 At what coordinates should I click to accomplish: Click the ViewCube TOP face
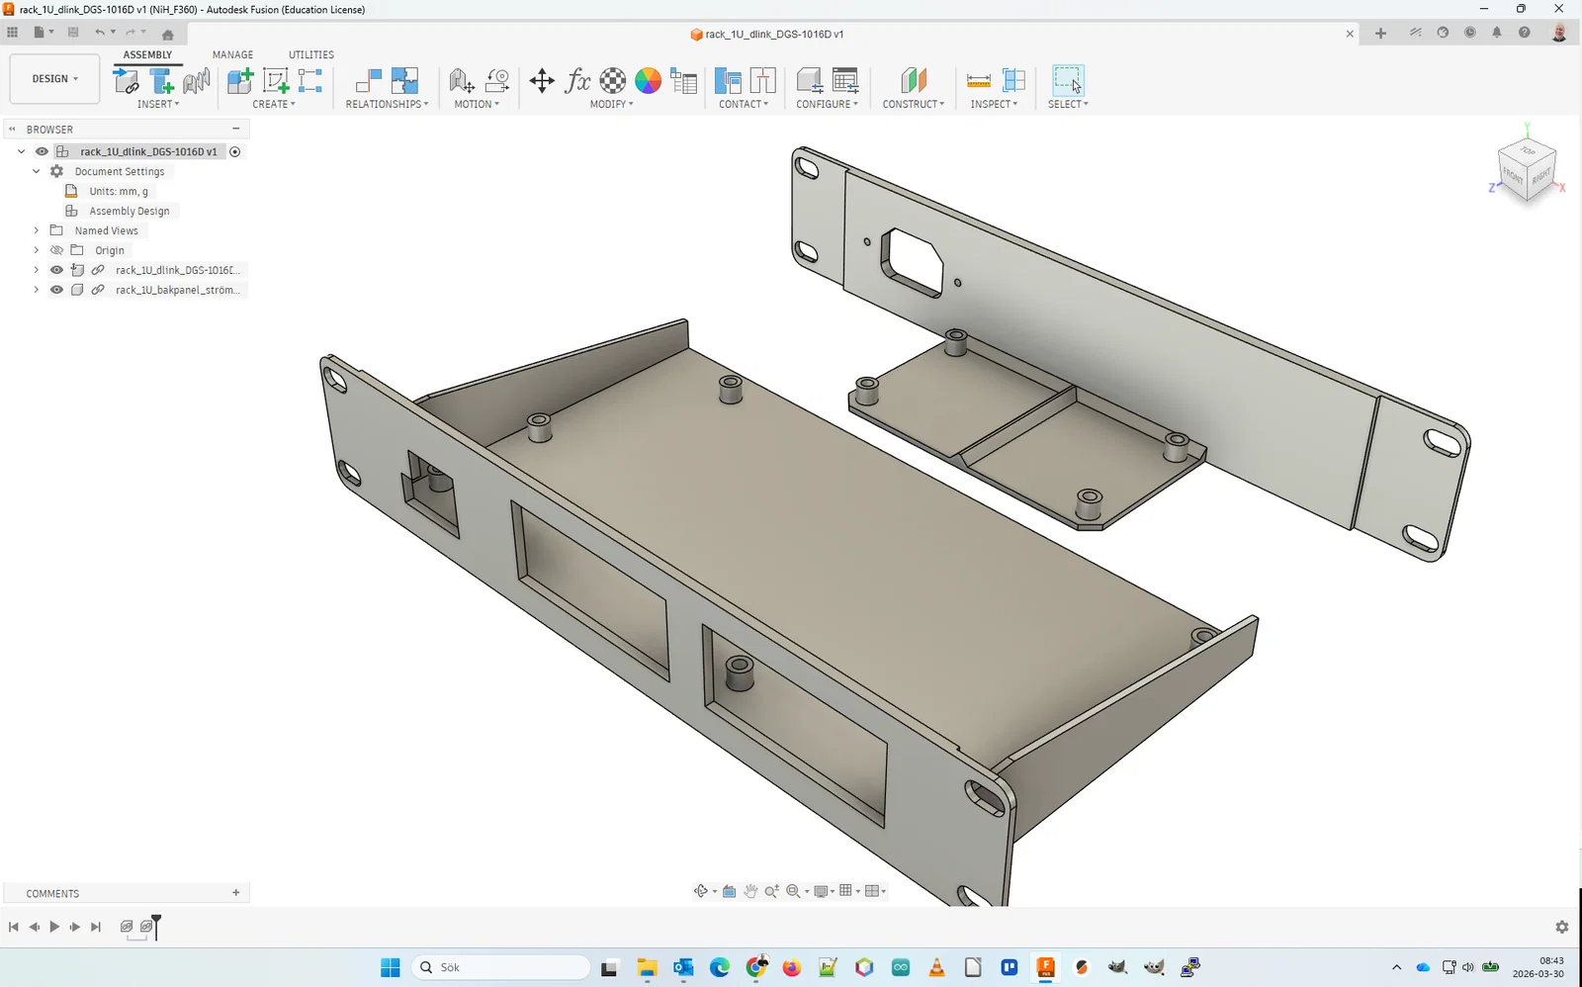(x=1528, y=151)
